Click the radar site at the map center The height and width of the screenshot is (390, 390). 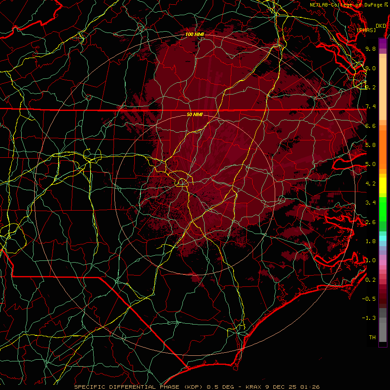pyautogui.click(x=195, y=195)
